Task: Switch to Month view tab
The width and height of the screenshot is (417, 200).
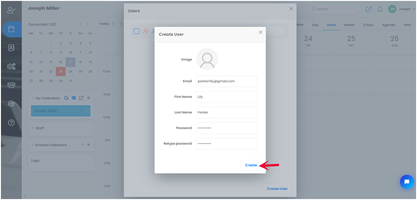Action: click(x=350, y=25)
